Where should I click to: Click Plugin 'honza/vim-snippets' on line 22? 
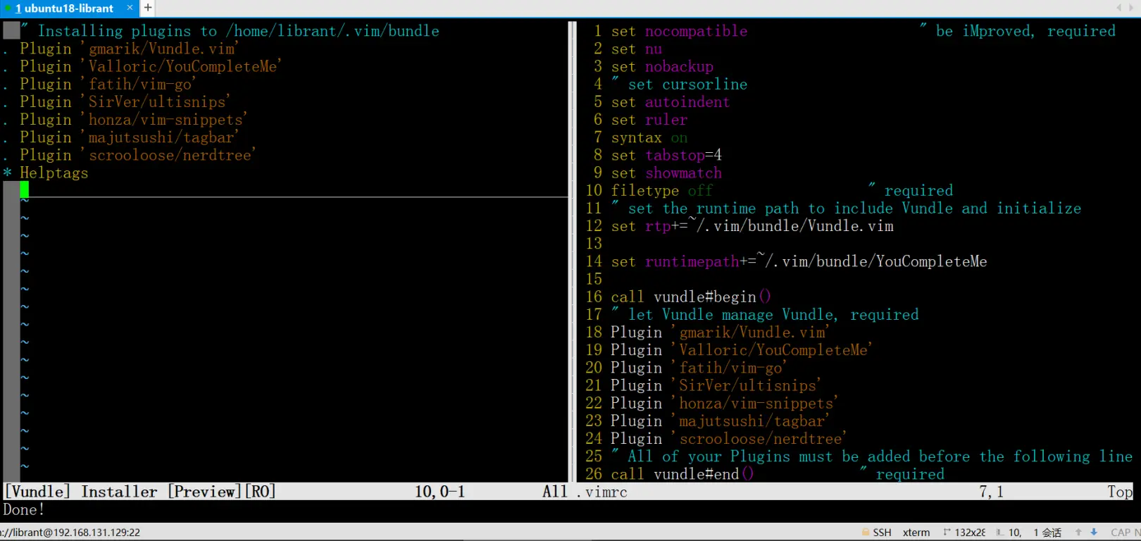pyautogui.click(x=724, y=404)
